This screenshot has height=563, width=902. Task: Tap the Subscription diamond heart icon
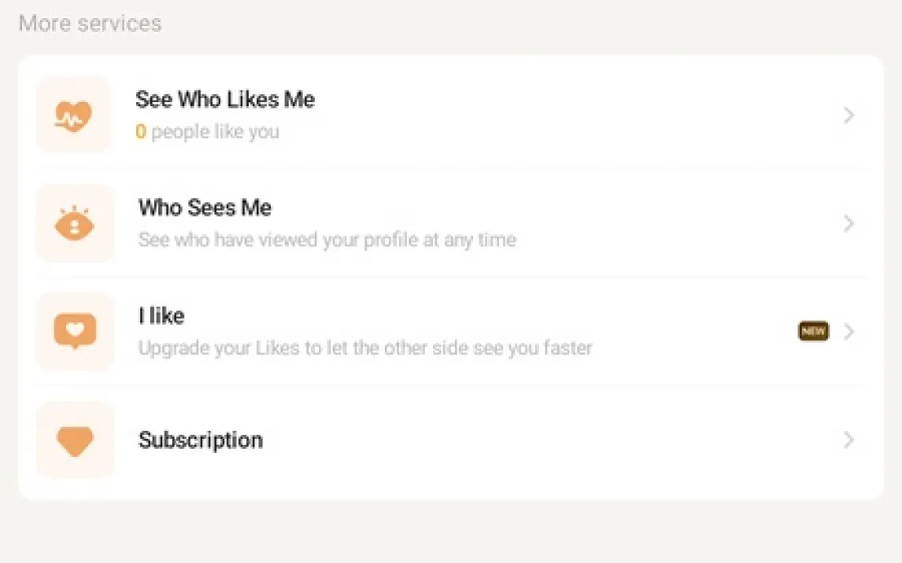pyautogui.click(x=75, y=440)
